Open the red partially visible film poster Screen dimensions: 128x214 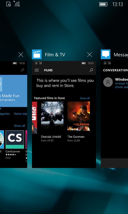[35, 118]
